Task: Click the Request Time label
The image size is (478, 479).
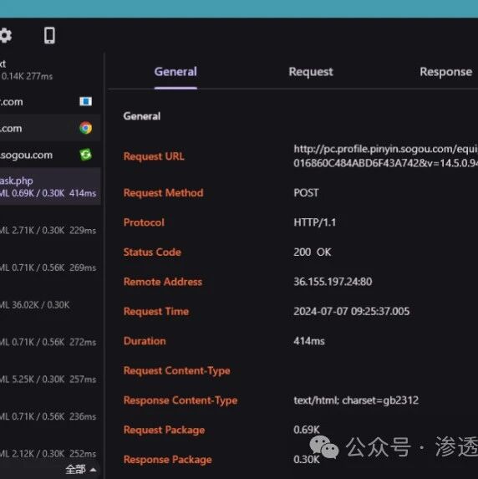Action: [x=155, y=311]
